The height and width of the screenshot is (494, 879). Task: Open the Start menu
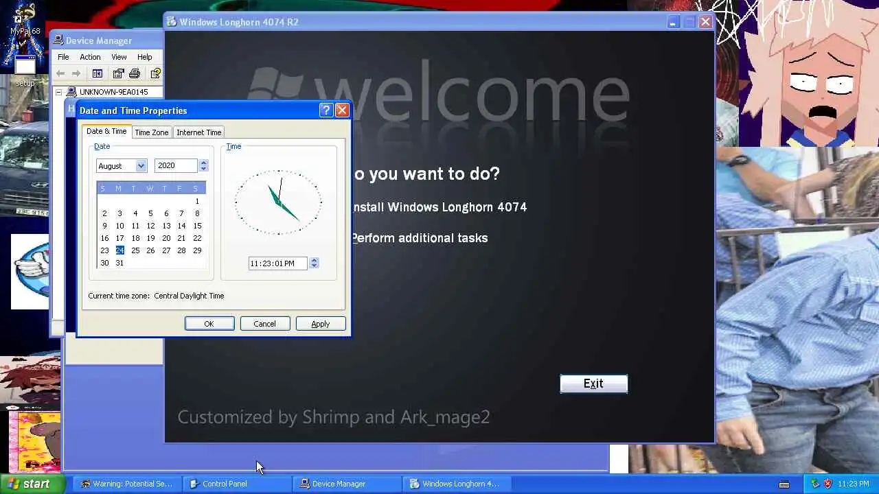click(32, 484)
